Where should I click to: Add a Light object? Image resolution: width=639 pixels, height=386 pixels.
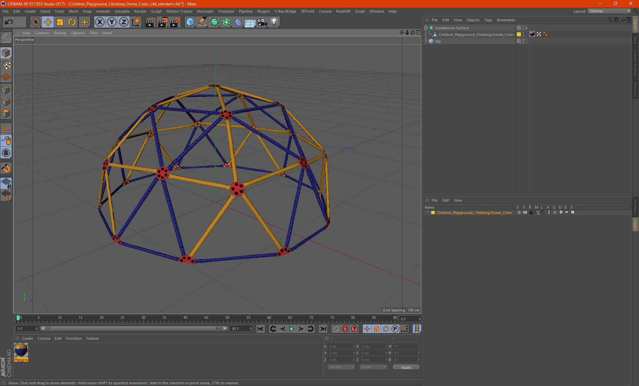click(274, 22)
